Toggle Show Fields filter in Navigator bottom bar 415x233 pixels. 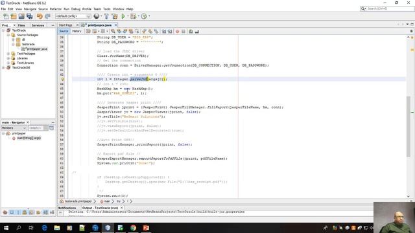pos(12,212)
